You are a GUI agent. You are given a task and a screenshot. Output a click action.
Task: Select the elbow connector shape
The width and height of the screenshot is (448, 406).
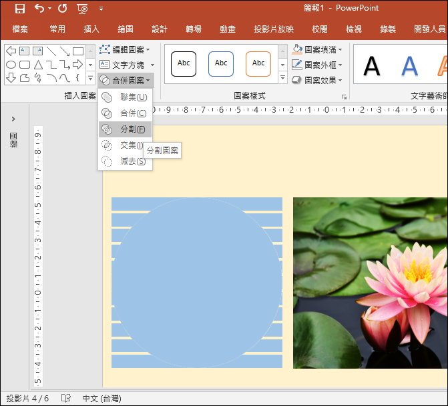(x=51, y=65)
